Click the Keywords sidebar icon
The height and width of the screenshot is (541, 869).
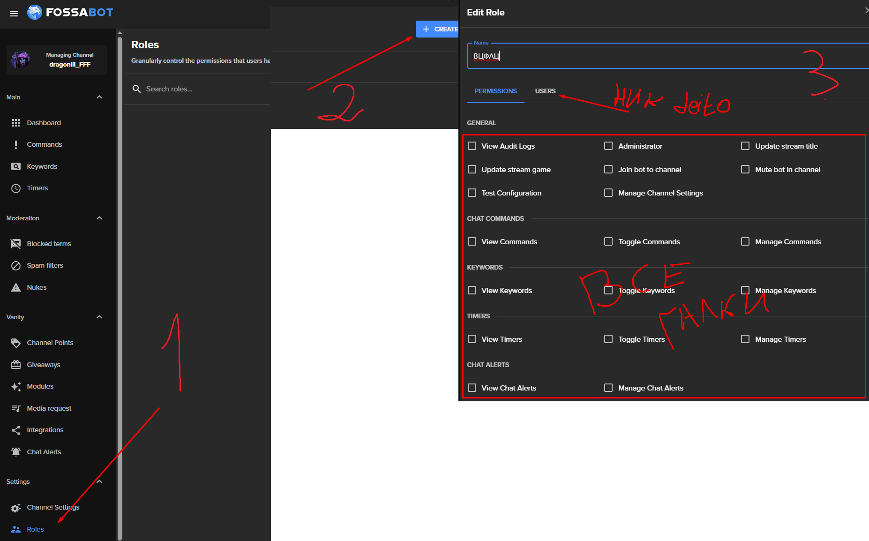[16, 166]
